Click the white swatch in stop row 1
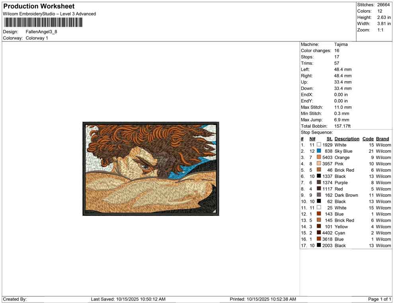Image resolution: width=394 pixels, height=303 pixels. point(319,145)
